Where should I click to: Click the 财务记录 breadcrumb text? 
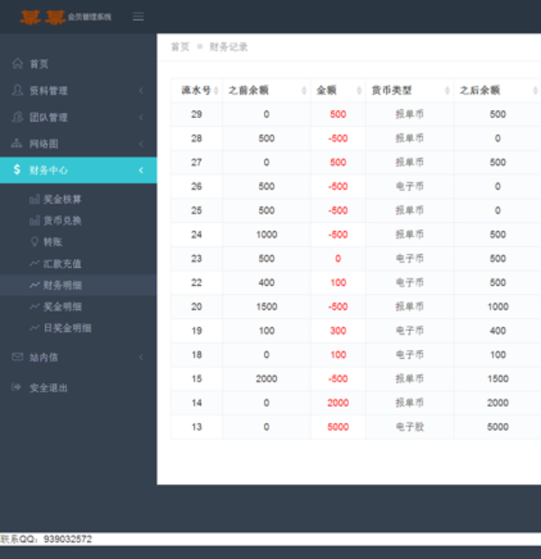coord(228,47)
